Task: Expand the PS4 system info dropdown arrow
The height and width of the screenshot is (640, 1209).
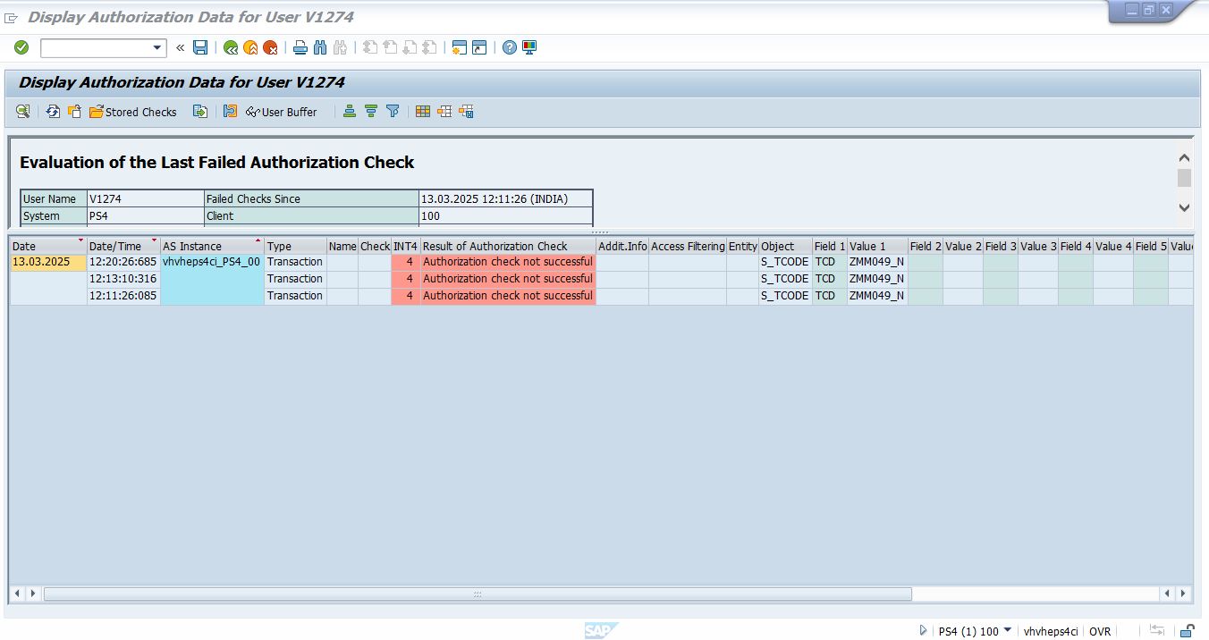Action: [1008, 631]
